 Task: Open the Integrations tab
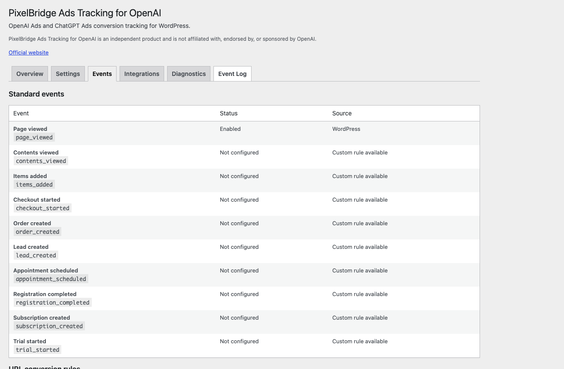click(142, 74)
